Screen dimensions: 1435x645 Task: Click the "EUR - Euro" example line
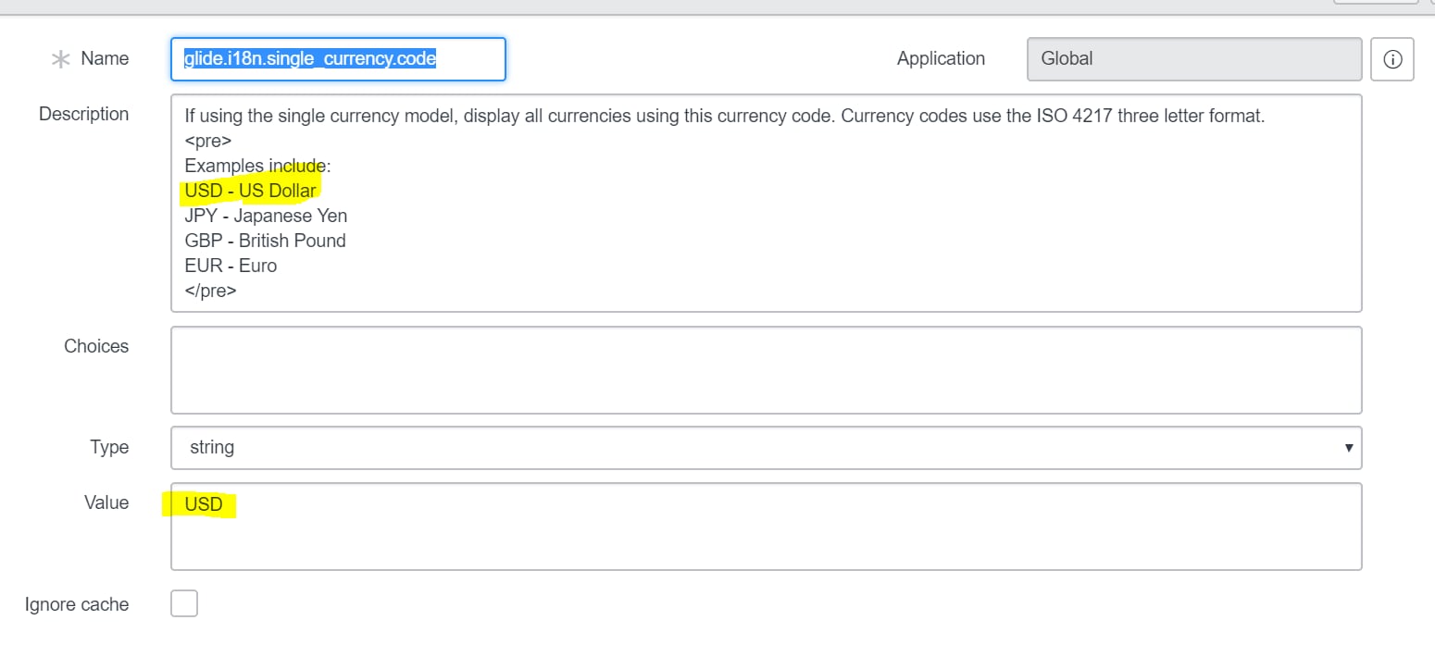pyautogui.click(x=231, y=265)
